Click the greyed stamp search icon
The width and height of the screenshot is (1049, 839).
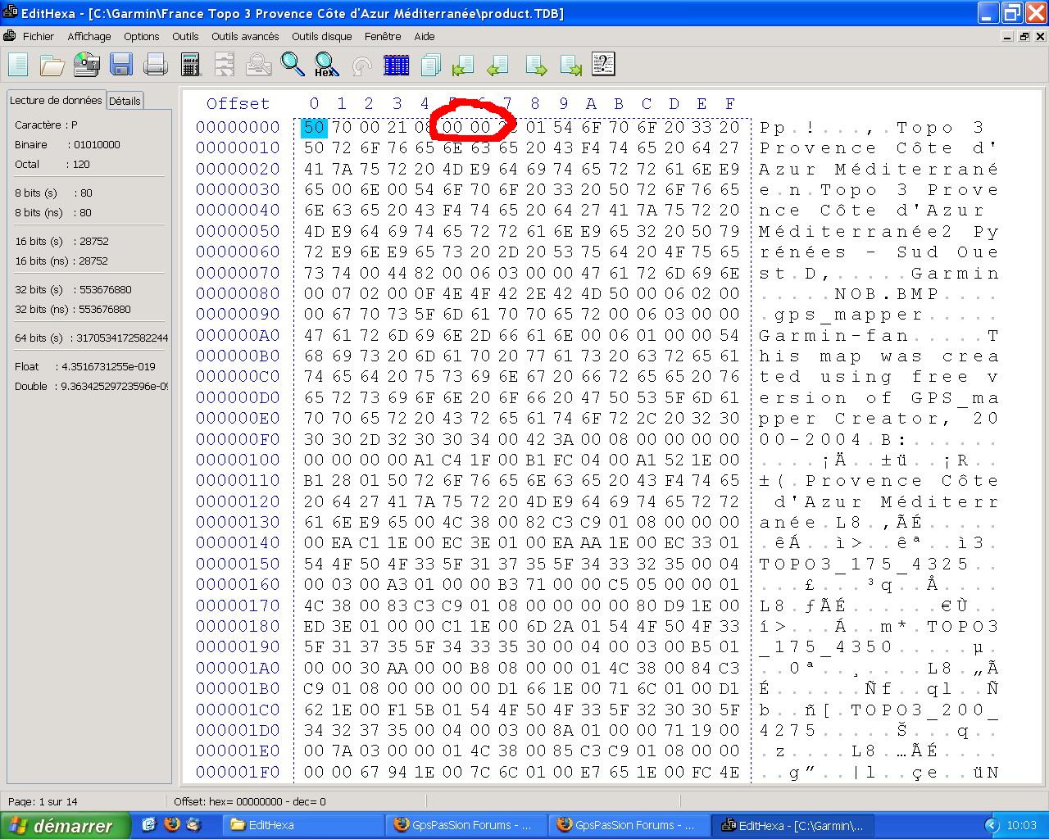pos(259,65)
